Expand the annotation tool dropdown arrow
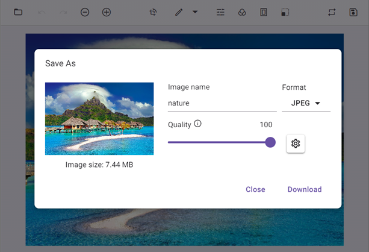Screen dimensions: 369x252 (195, 11)
